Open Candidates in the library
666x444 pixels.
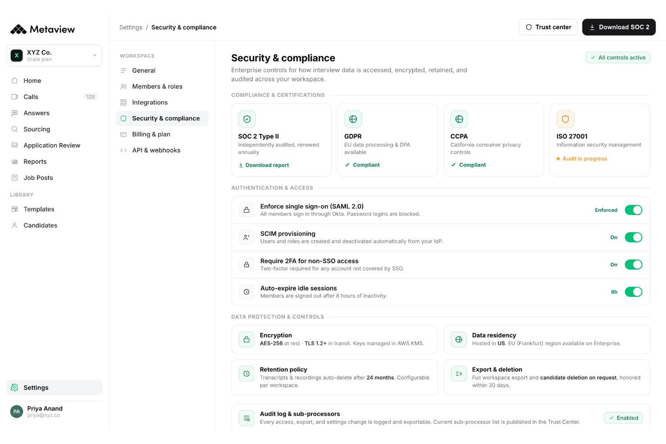[54, 225]
